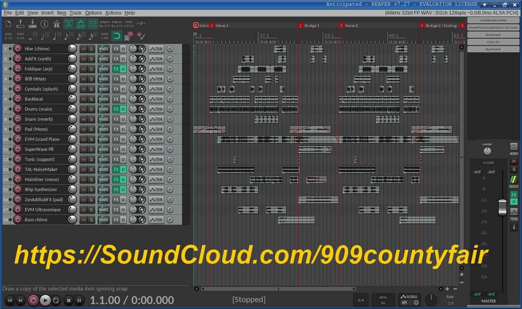Click Go to end transport button

pos(20,301)
